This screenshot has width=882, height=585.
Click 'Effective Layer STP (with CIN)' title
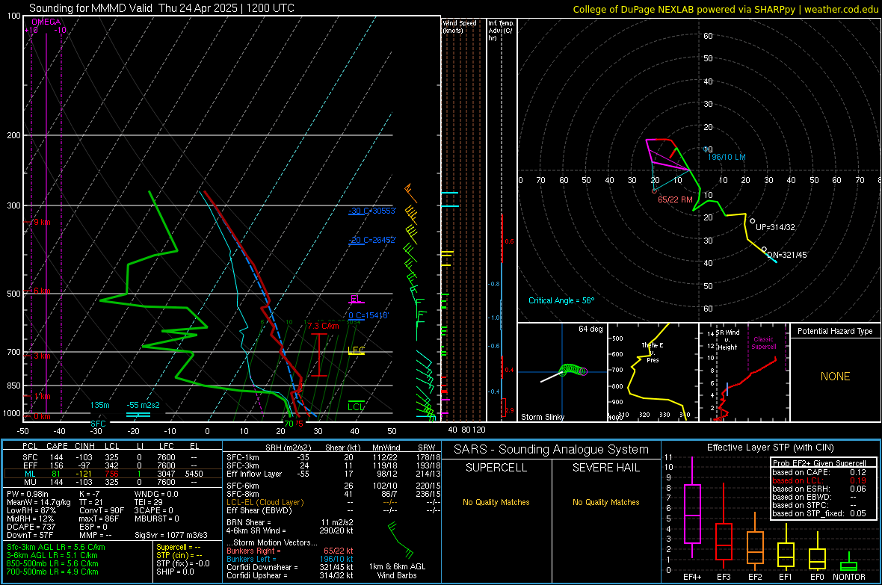coord(770,448)
